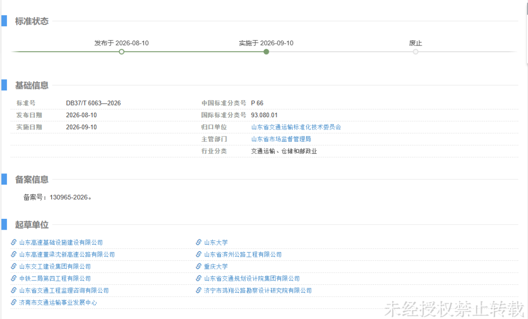528x319 pixels.
Task: Open 山东高速董梁沈新高速公路有限公司 link
Action: (x=67, y=255)
